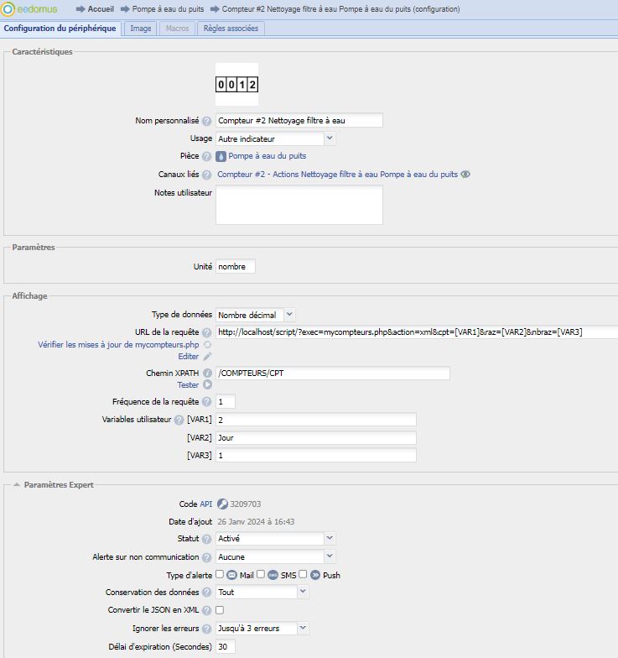The height and width of the screenshot is (658, 618).
Task: Click the wrench icon beside API code
Action: tap(222, 504)
